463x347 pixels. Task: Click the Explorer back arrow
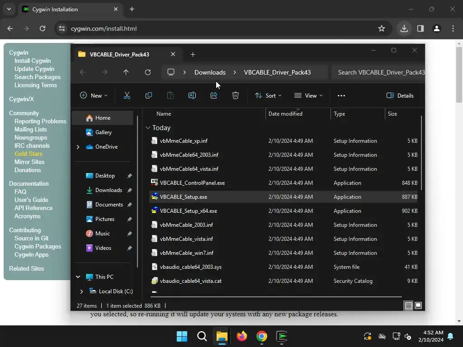[x=83, y=72]
